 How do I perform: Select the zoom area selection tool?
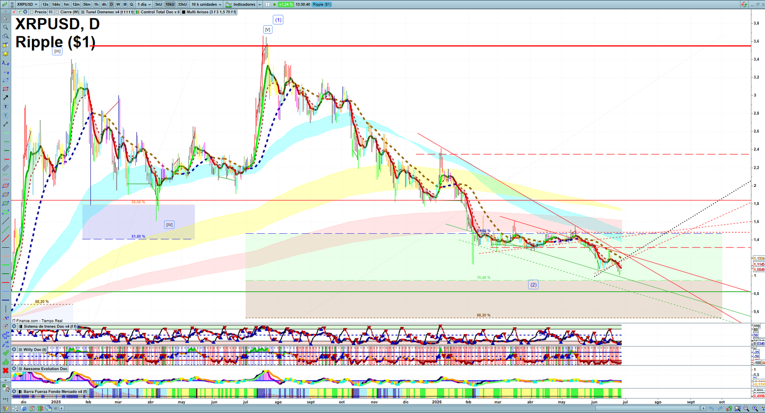6,36
